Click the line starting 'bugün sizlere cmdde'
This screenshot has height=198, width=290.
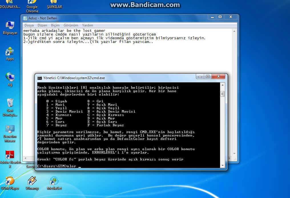click(x=90, y=34)
